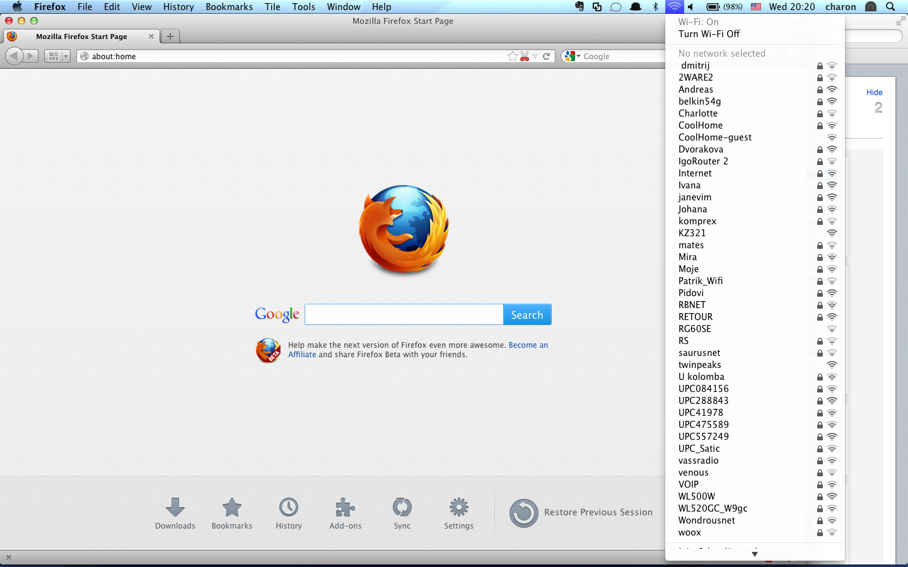Click Restore Previous Session
This screenshot has height=567, width=908.
click(598, 512)
